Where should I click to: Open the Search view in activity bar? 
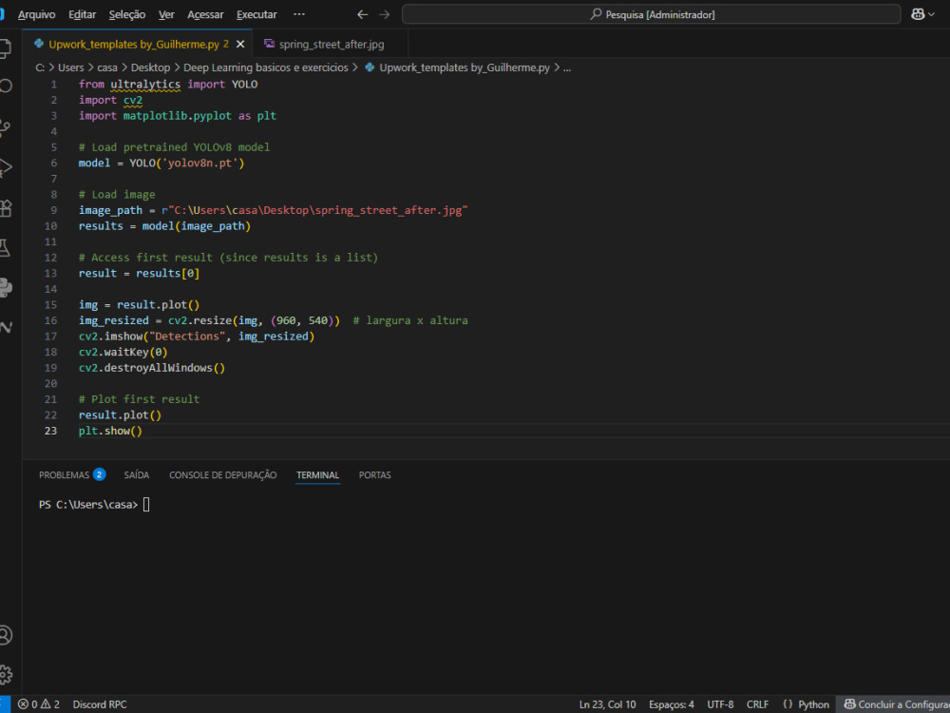point(5,86)
